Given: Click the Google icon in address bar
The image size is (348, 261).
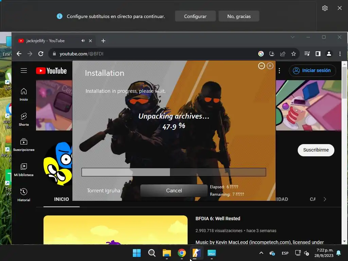Looking at the screenshot, I should 261,54.
